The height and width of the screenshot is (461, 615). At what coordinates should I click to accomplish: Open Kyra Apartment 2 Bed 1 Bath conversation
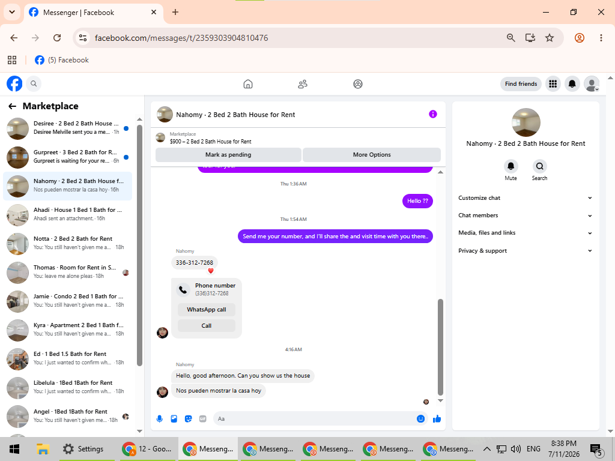[67, 330]
